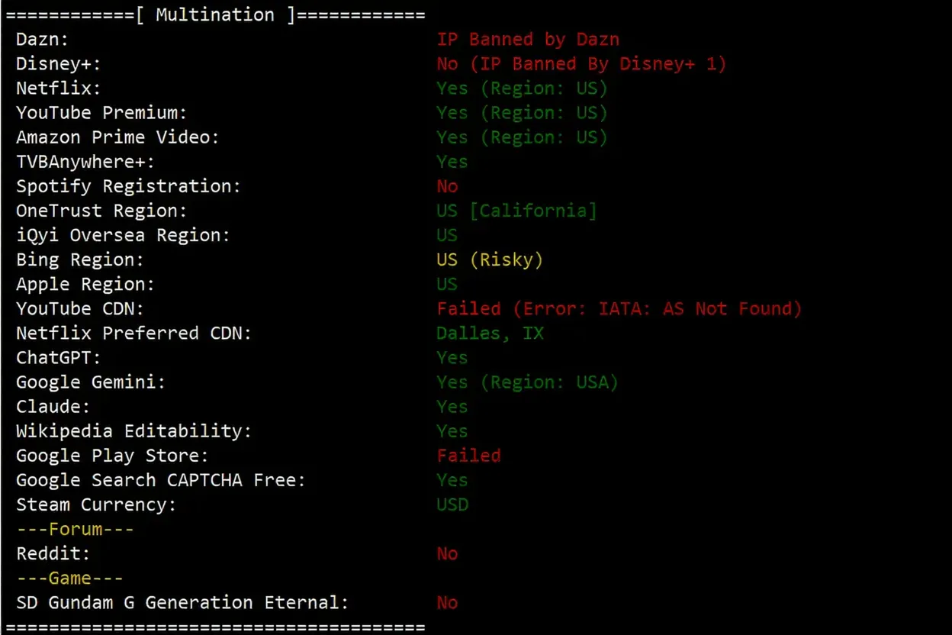Viewport: 952px width, 635px height.
Task: Click the Apple Region 'US' value
Action: click(x=447, y=284)
